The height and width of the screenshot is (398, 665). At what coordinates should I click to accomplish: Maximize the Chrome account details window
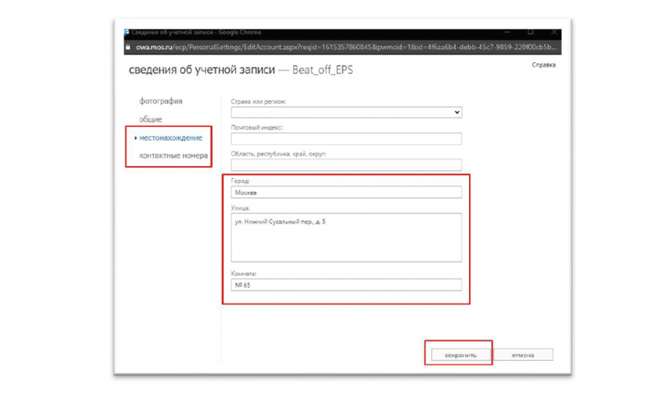[x=530, y=32]
